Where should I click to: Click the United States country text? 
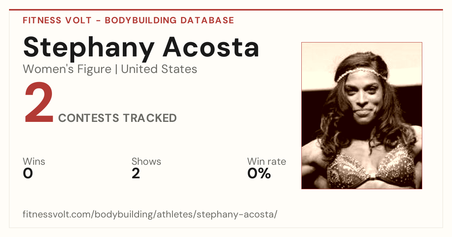coord(159,69)
